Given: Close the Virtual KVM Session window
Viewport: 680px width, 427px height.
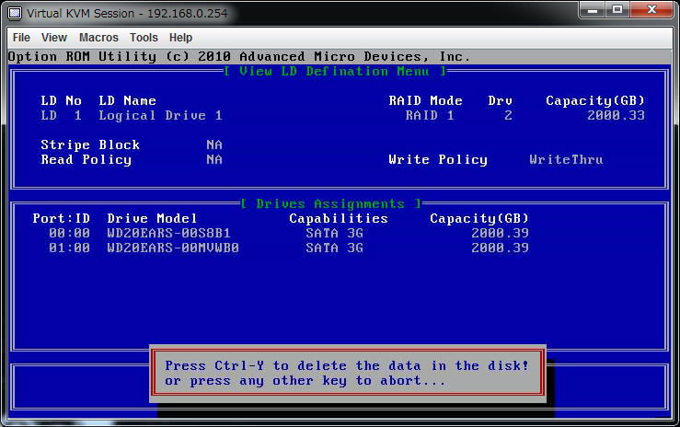Looking at the screenshot, I should [651, 10].
